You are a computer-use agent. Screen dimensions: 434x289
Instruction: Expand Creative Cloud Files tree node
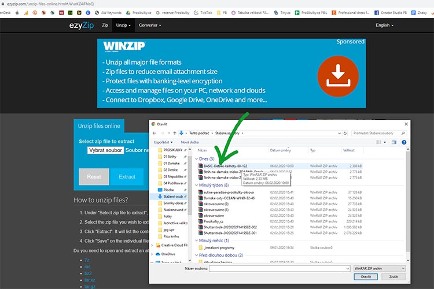[x=152, y=245]
